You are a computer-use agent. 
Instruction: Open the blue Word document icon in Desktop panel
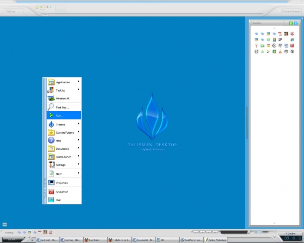[286, 46]
